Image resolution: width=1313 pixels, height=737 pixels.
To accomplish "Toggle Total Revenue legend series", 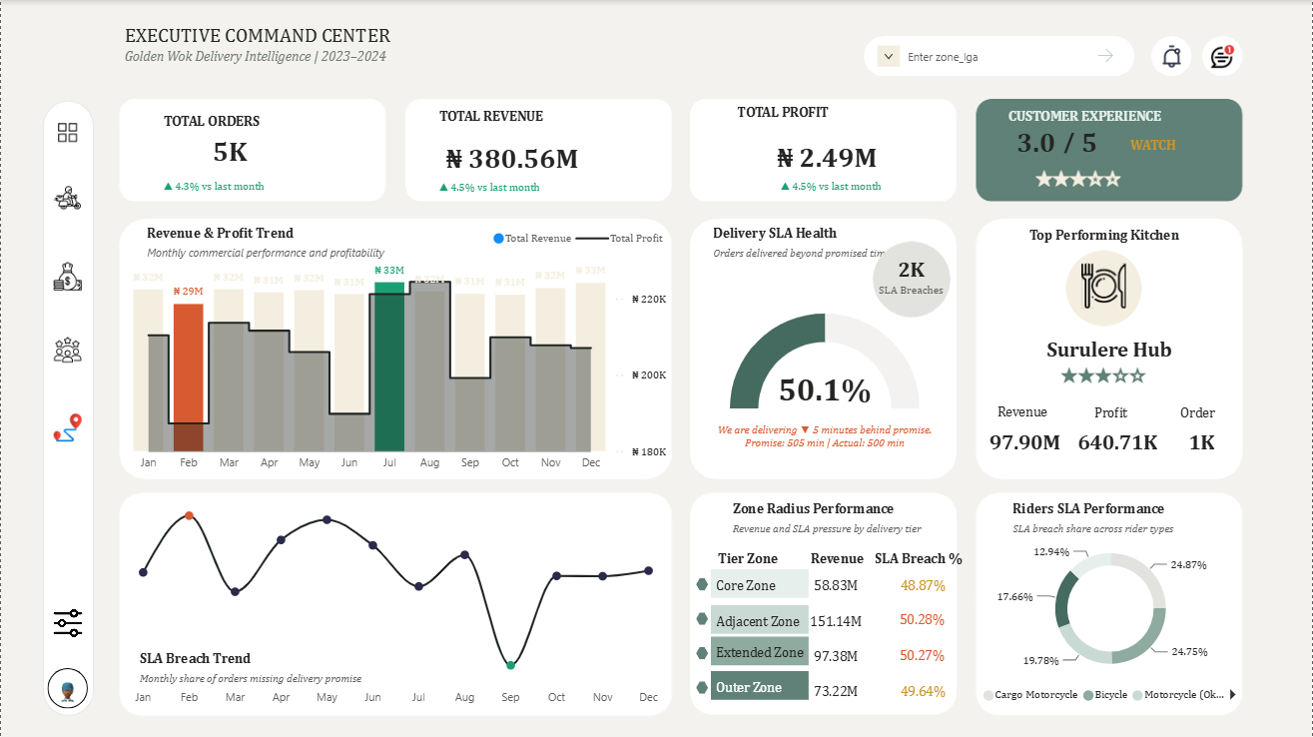I will click(x=532, y=238).
